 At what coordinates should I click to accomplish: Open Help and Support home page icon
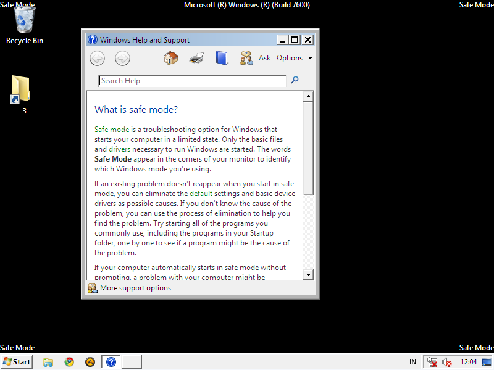tap(171, 58)
